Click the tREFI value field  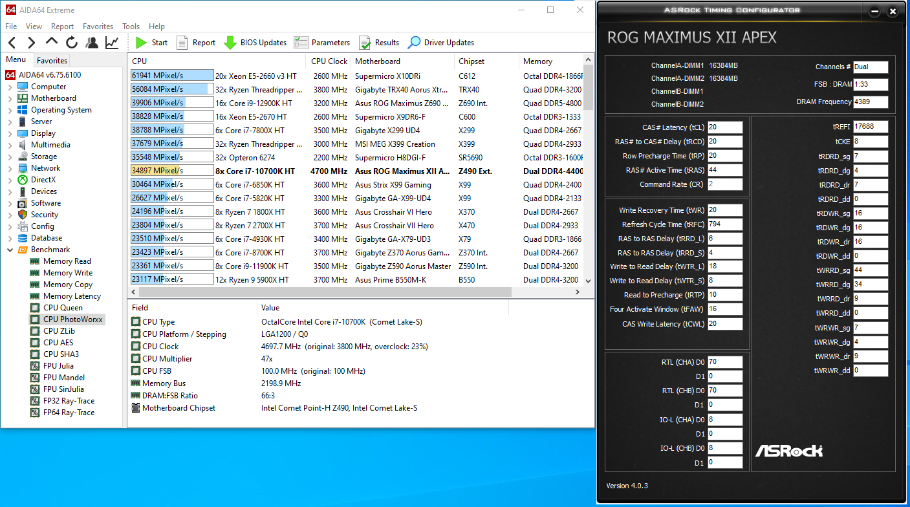tap(871, 127)
